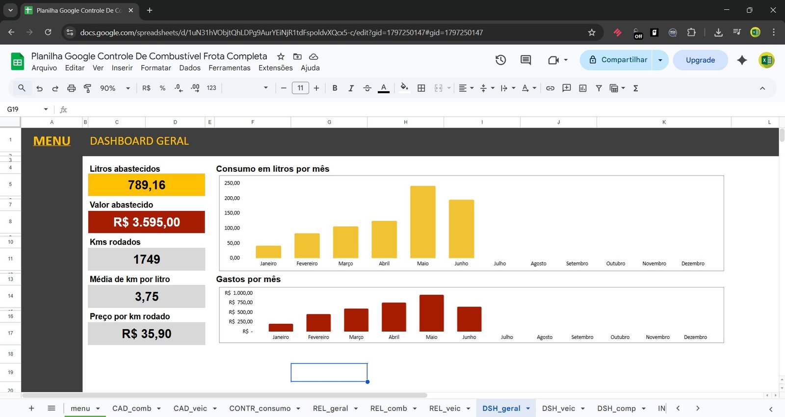Show all sheets list

[52, 408]
